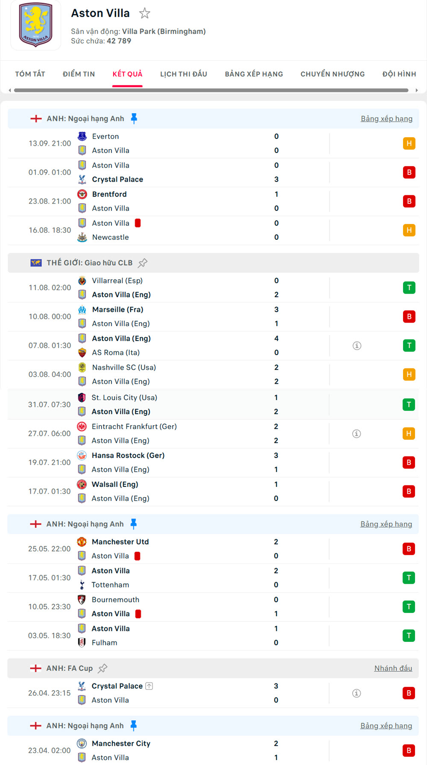Switch to the Lịch thi đấu tab
The width and height of the screenshot is (427, 765).
(x=184, y=74)
